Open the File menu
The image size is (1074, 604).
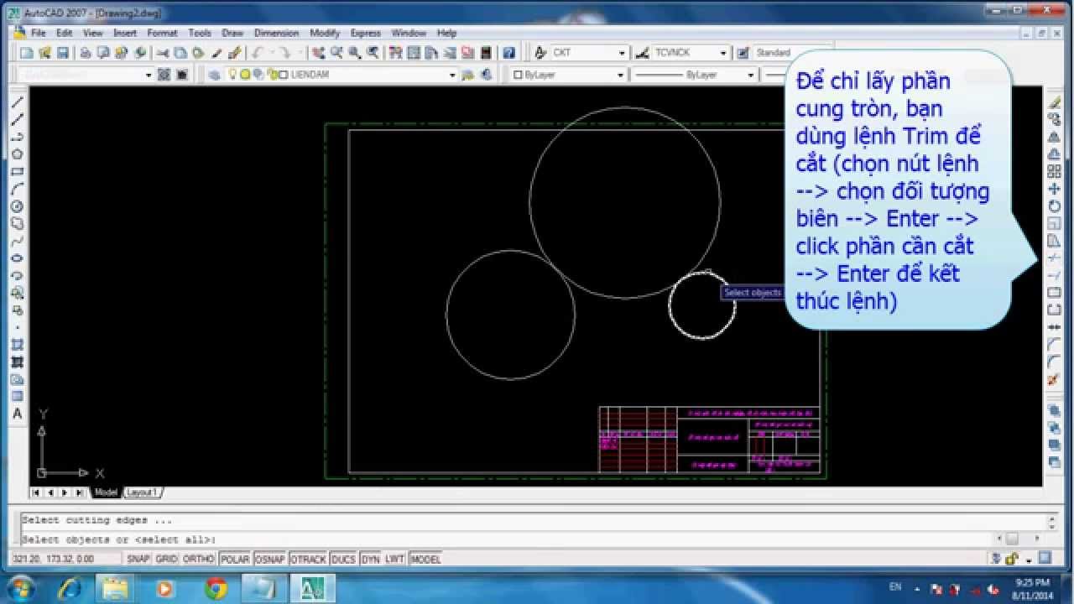pos(39,33)
